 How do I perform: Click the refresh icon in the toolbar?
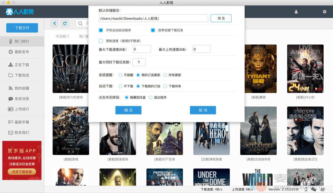pos(65,23)
